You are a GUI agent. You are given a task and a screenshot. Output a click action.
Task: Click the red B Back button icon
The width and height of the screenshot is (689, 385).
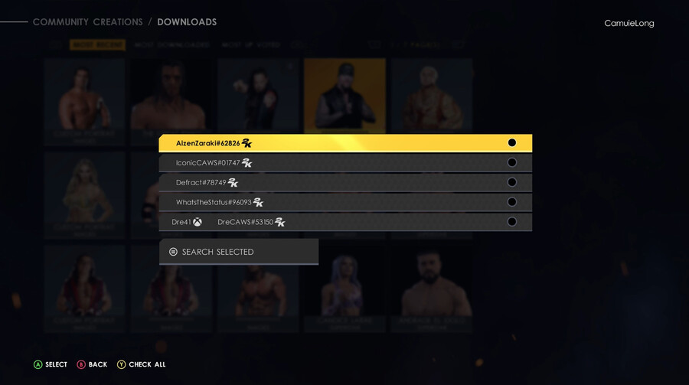(81, 364)
